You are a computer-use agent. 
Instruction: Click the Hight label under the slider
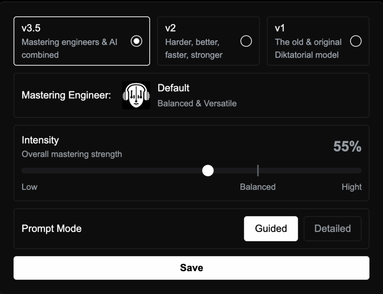pyautogui.click(x=352, y=187)
